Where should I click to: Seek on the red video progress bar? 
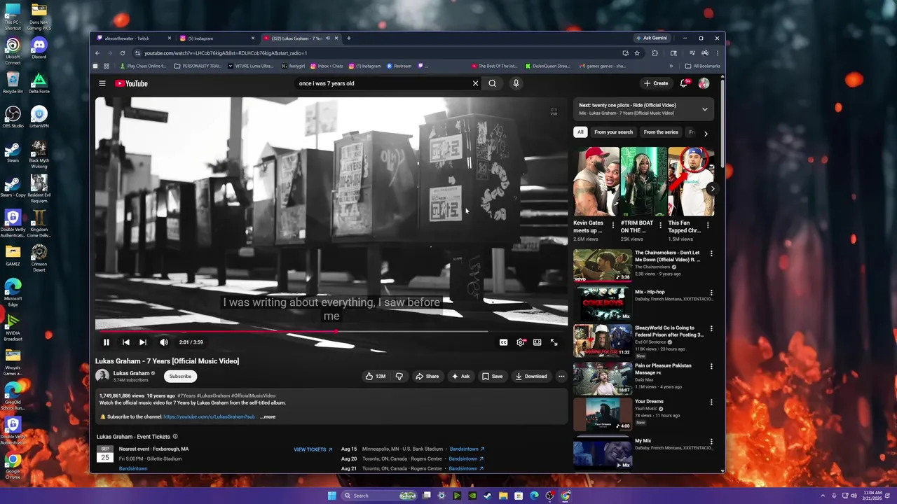point(331,331)
